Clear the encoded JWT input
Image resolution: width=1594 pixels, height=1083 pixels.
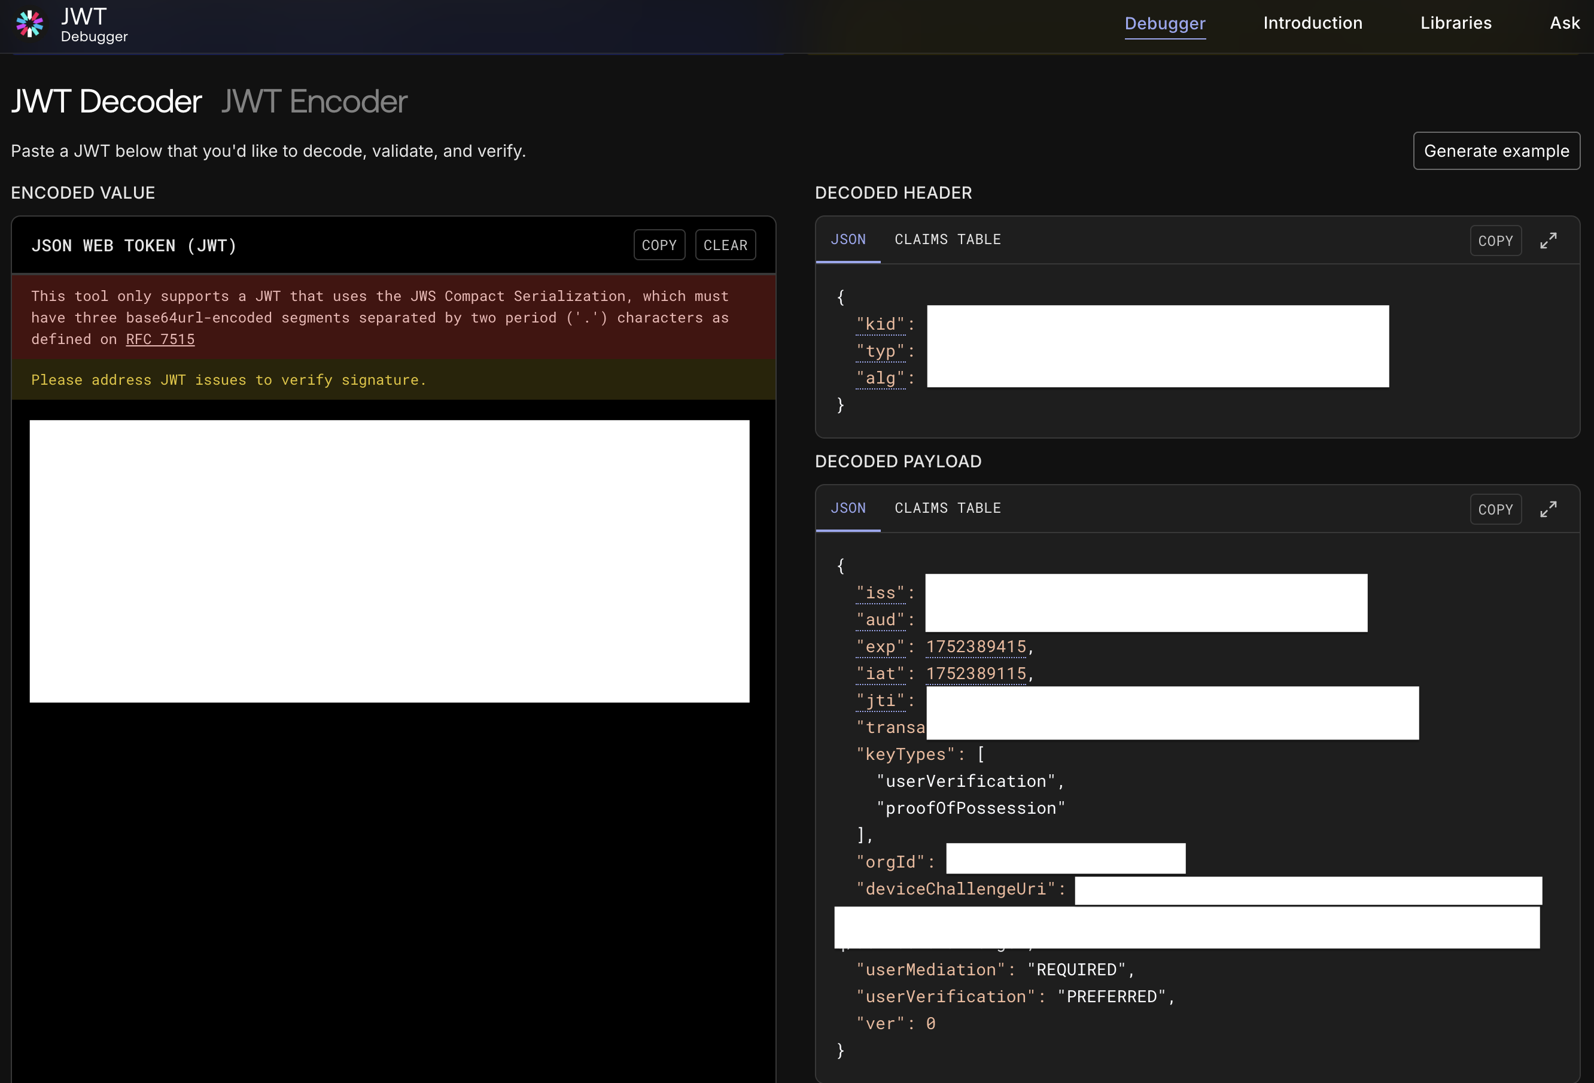click(725, 245)
